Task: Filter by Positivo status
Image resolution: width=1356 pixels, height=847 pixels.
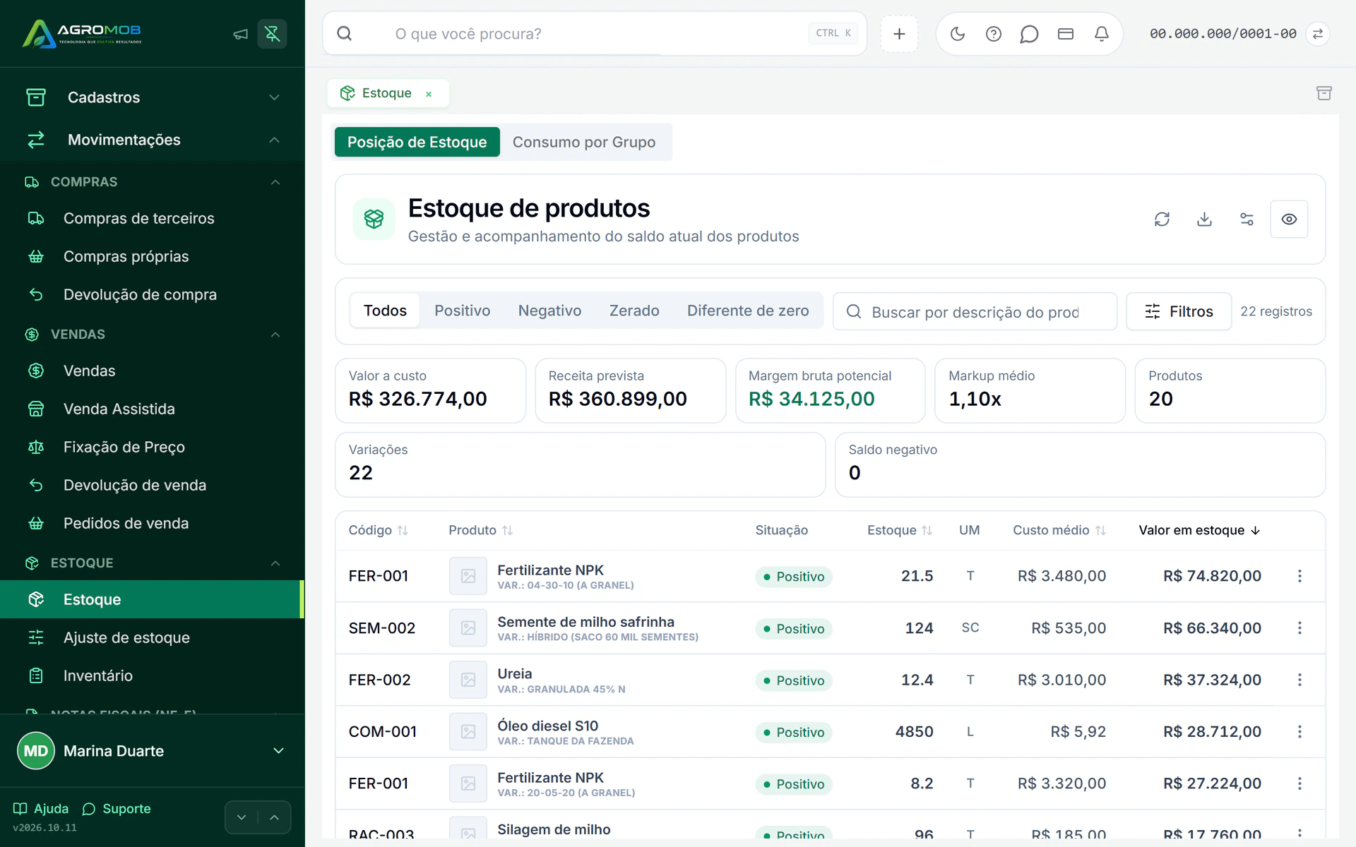Action: [x=462, y=311]
